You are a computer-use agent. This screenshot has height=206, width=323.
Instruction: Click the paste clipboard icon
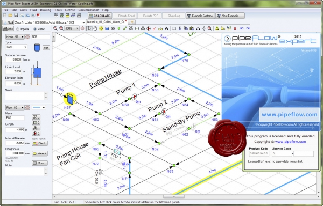(192, 28)
